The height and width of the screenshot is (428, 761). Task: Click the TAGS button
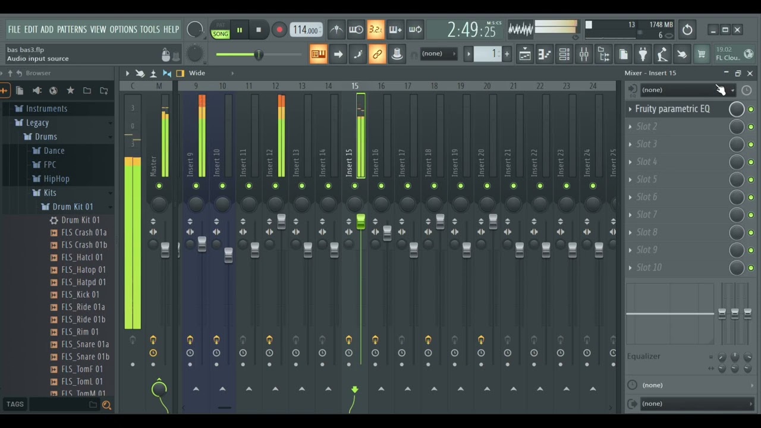(15, 404)
